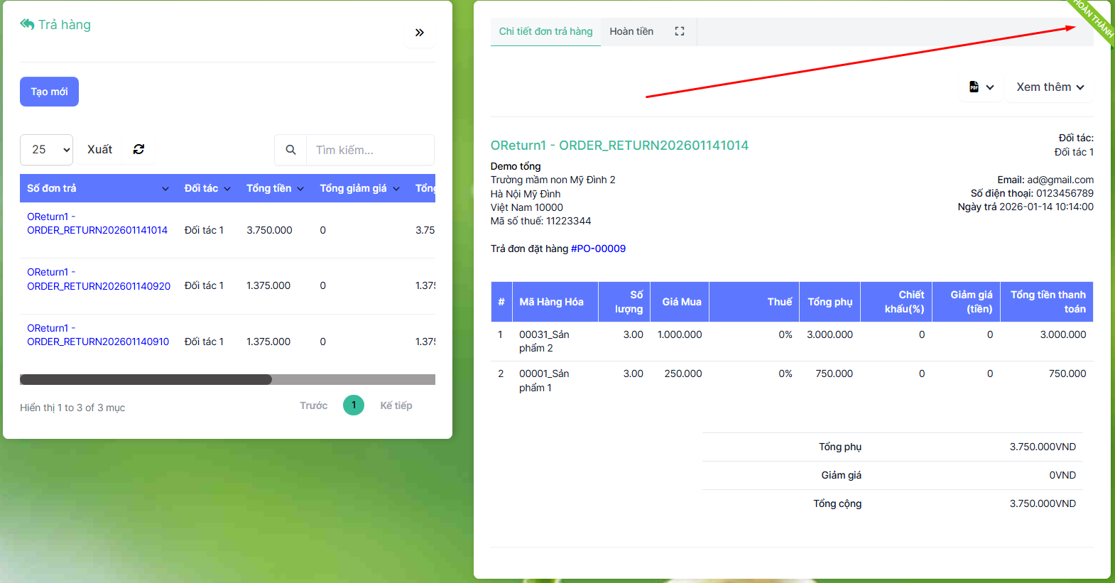
Task: Click the fullscreen expand icon
Action: pos(680,31)
